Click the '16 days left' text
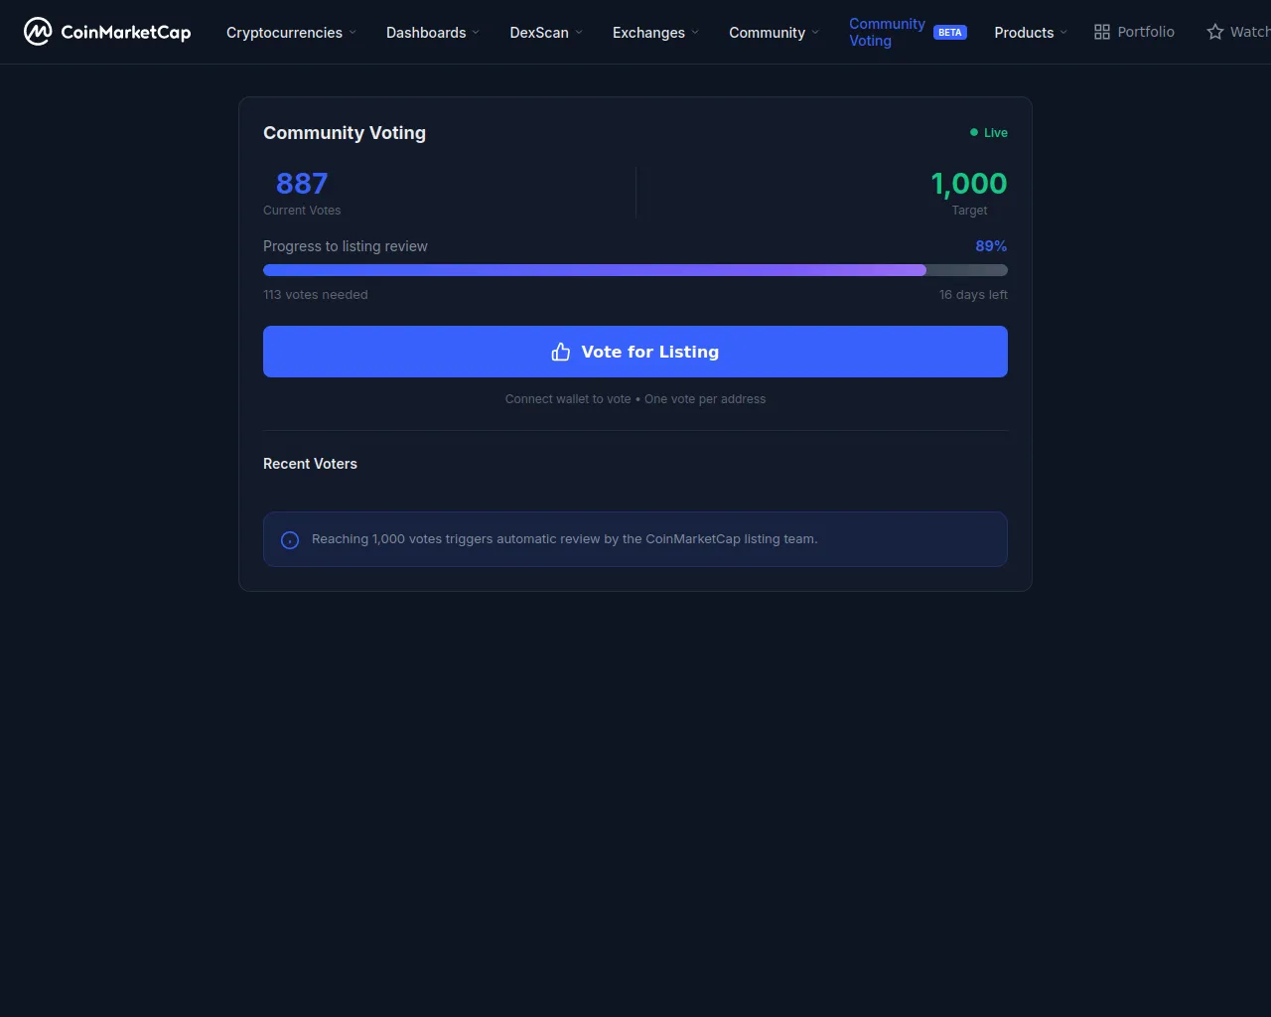Screen dimensions: 1271x1017 973,295
